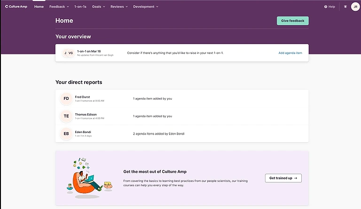Image resolution: width=361 pixels, height=209 pixels.
Task: Open the 1-on-1s menu item
Action: pyautogui.click(x=80, y=7)
